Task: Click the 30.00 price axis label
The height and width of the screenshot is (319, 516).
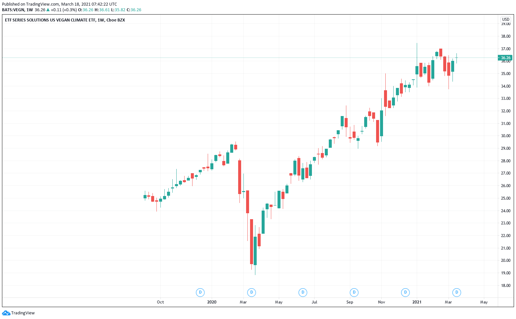Action: [x=506, y=136]
